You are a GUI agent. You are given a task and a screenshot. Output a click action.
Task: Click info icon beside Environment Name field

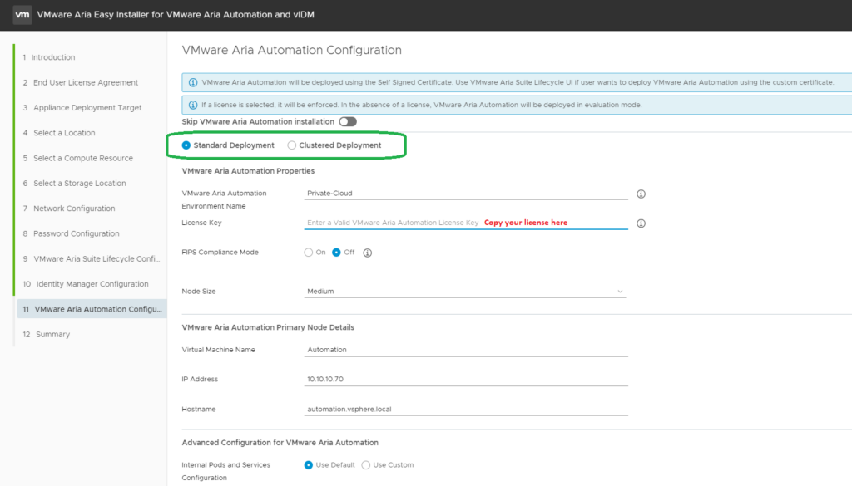coord(641,194)
